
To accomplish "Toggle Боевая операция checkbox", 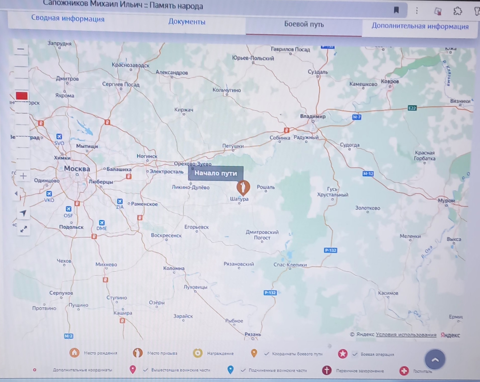I will pos(355,354).
